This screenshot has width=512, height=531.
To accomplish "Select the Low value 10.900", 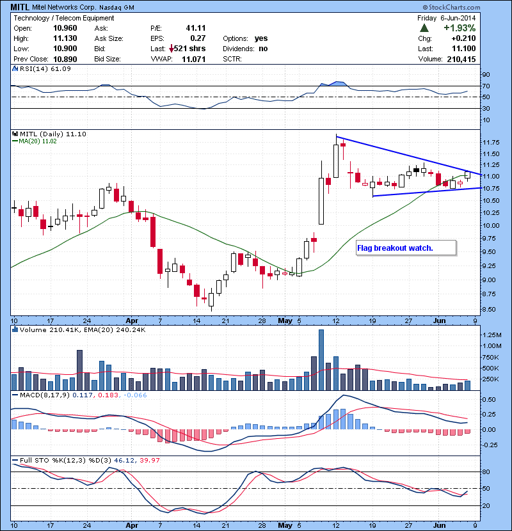I will pos(65,49).
